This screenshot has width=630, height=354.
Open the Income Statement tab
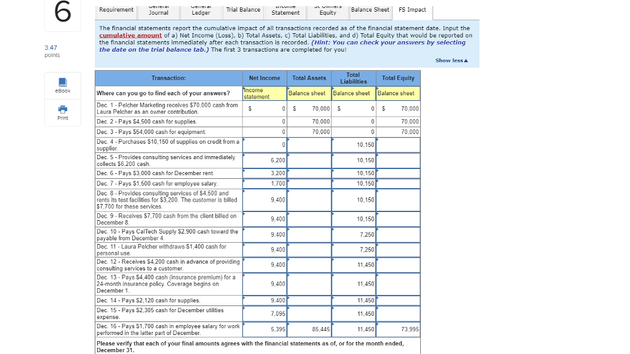coord(285,10)
